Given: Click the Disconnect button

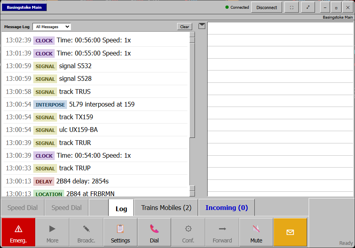Looking at the screenshot, I should (x=267, y=8).
